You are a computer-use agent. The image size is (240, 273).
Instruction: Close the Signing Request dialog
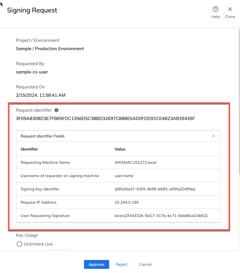(x=230, y=10)
